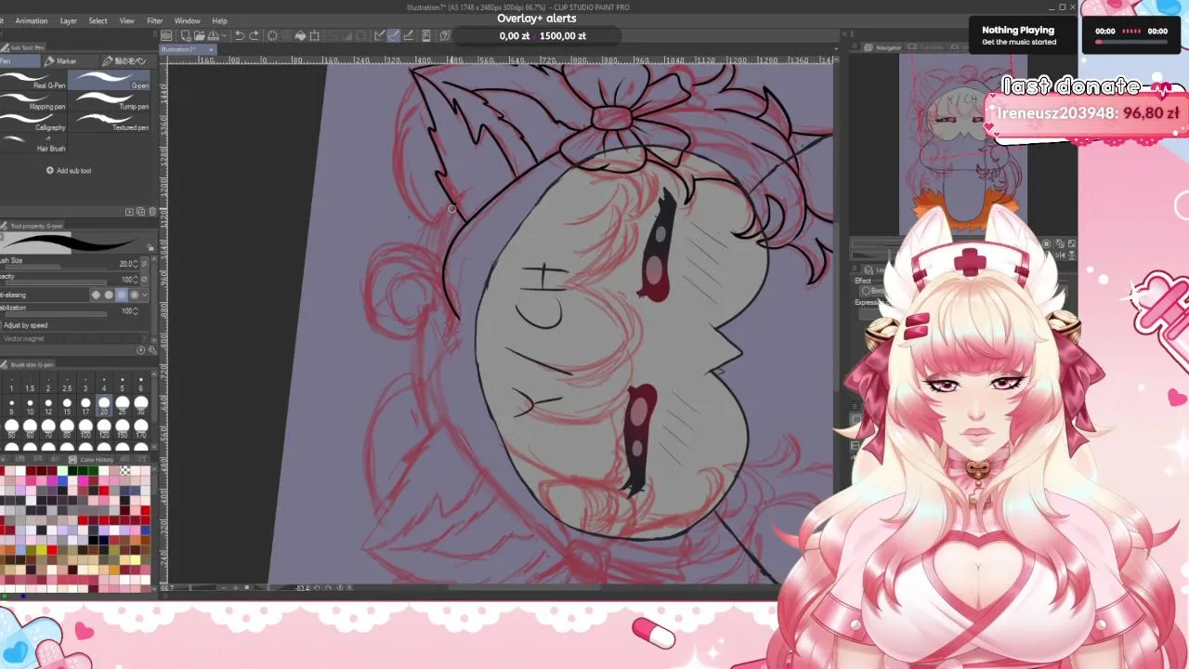Click the Nothing Playing music widget
This screenshot has height=669, width=1189.
point(1022,35)
